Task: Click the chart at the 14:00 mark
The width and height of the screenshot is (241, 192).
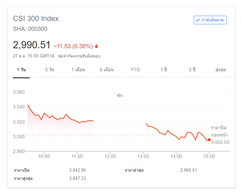Action: pos(176,137)
